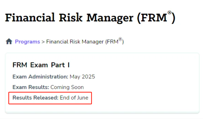Click the Roman numeral I in card heading
The height and width of the screenshot is (119, 203).
[69, 65]
